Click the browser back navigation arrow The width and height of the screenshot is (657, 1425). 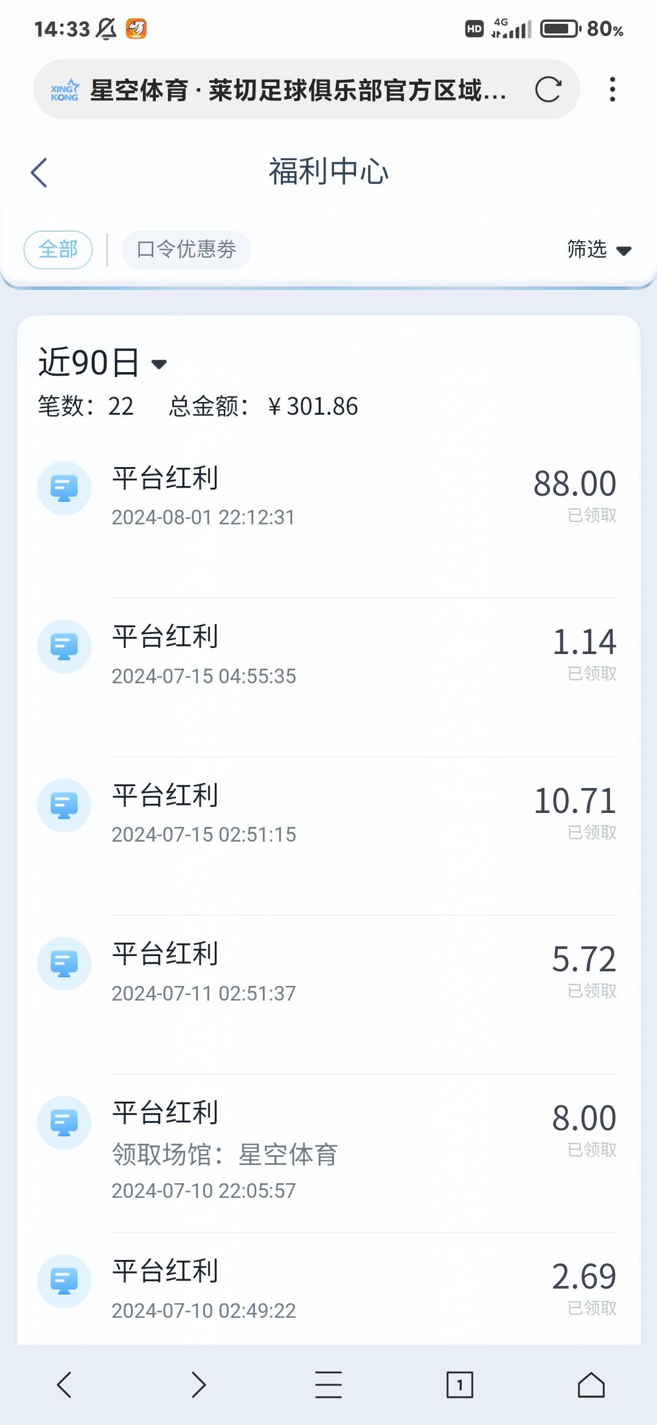[64, 1385]
